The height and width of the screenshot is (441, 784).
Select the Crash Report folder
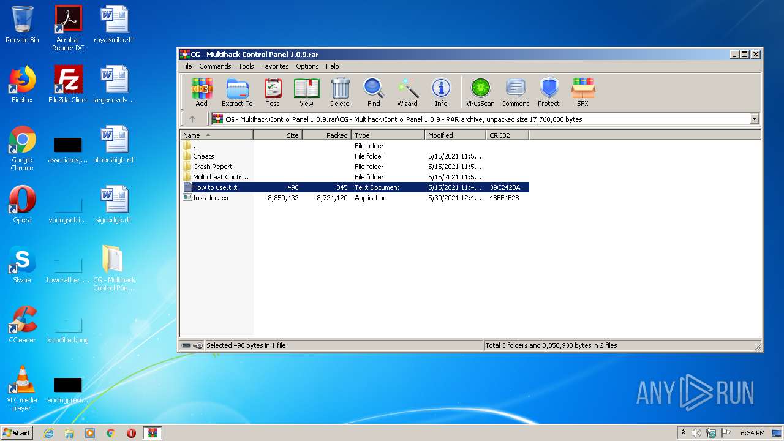[355, 167]
